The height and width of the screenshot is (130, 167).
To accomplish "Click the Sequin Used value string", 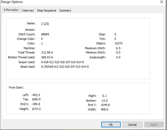I will tap(62, 62).
